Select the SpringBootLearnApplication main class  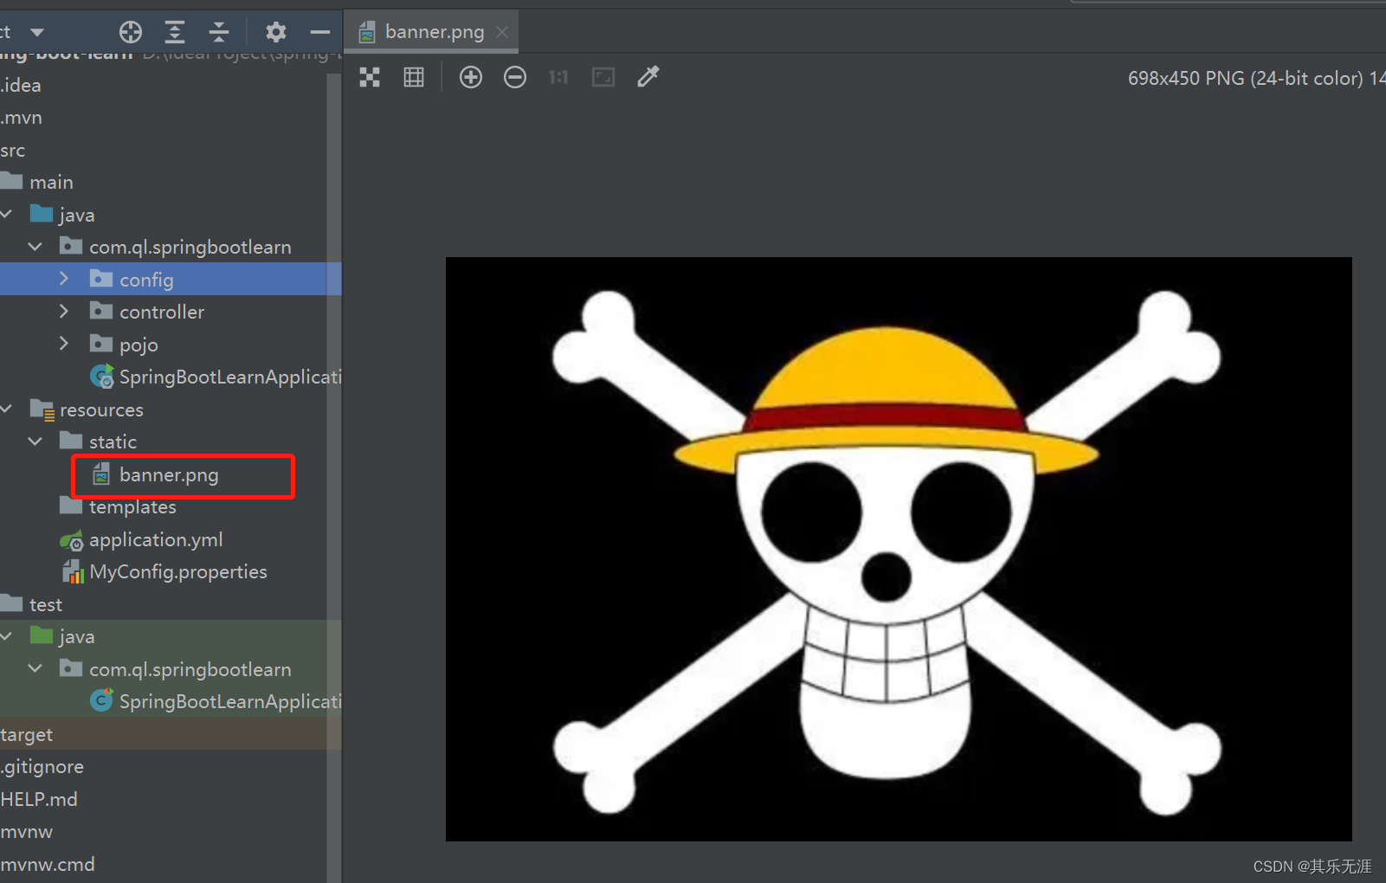[230, 377]
